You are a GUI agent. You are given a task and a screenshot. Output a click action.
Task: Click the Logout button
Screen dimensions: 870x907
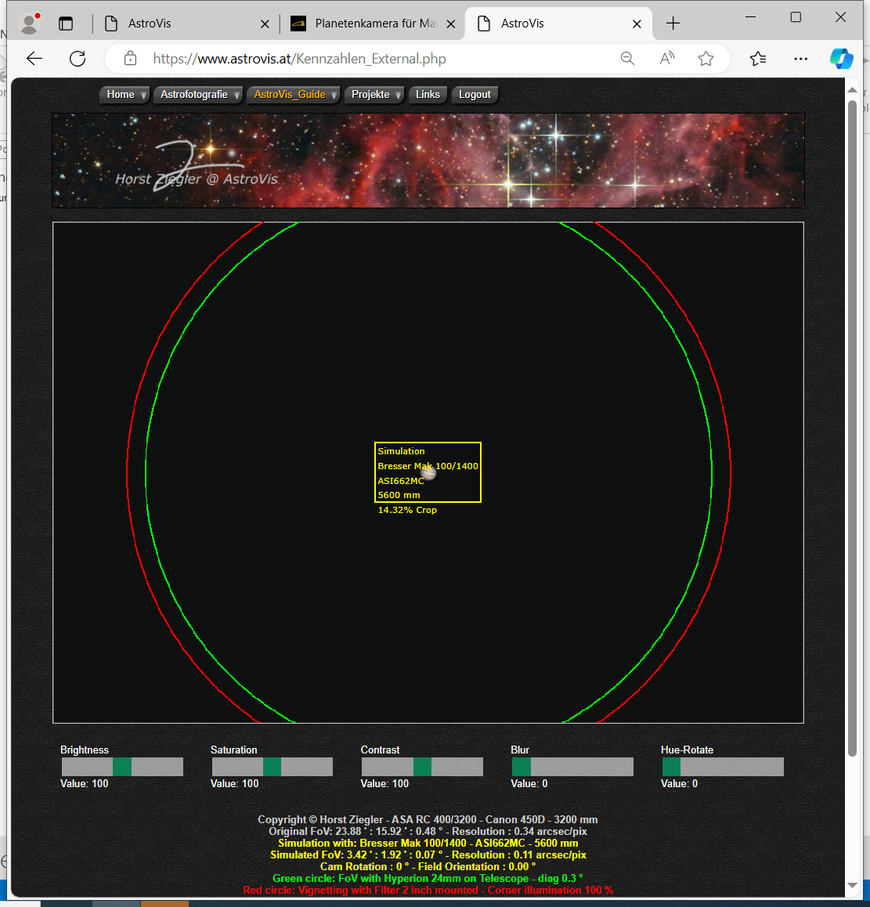click(475, 94)
